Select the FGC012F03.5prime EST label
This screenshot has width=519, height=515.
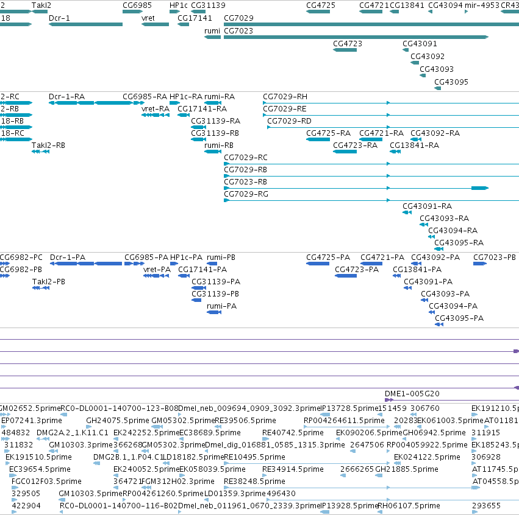click(x=46, y=482)
